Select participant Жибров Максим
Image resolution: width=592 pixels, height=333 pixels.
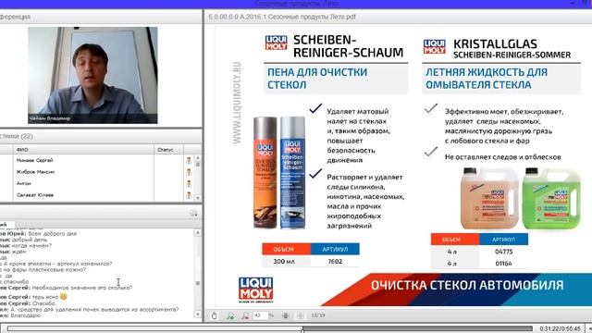tap(35, 172)
